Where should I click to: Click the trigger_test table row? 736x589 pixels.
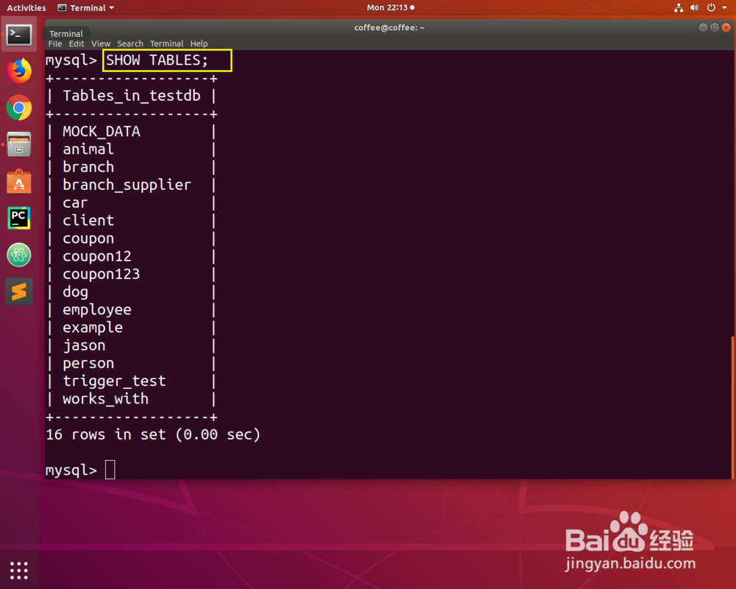[x=114, y=381]
